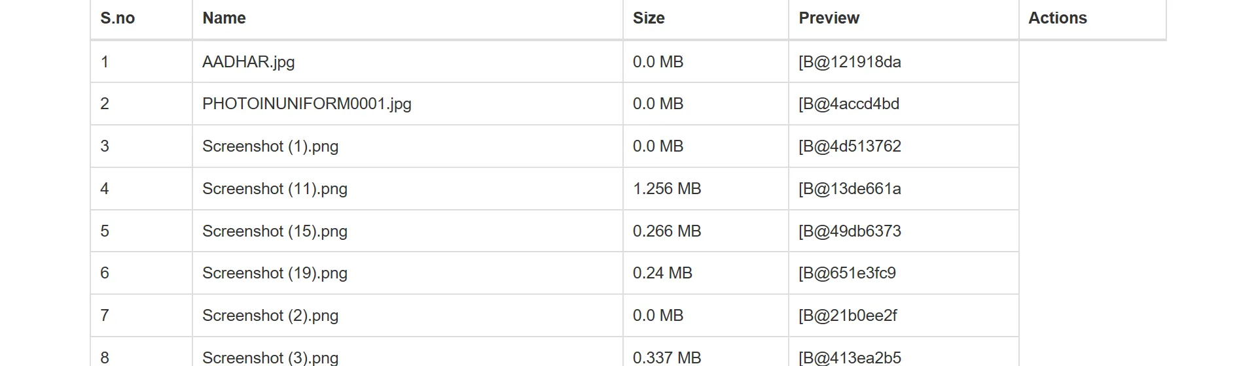The width and height of the screenshot is (1256, 366).
Task: Click the 0.266 MB size value
Action: coord(667,231)
